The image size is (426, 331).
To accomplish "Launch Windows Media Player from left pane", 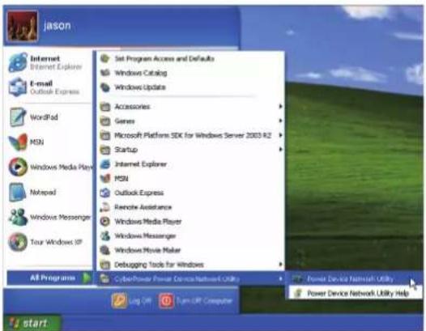I will [x=49, y=167].
